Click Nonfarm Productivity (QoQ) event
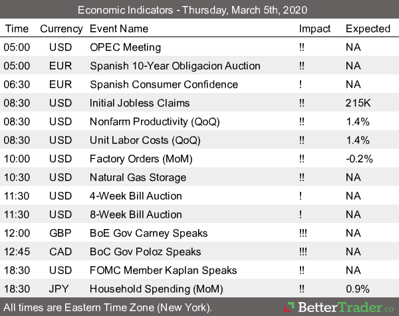 coord(154,121)
